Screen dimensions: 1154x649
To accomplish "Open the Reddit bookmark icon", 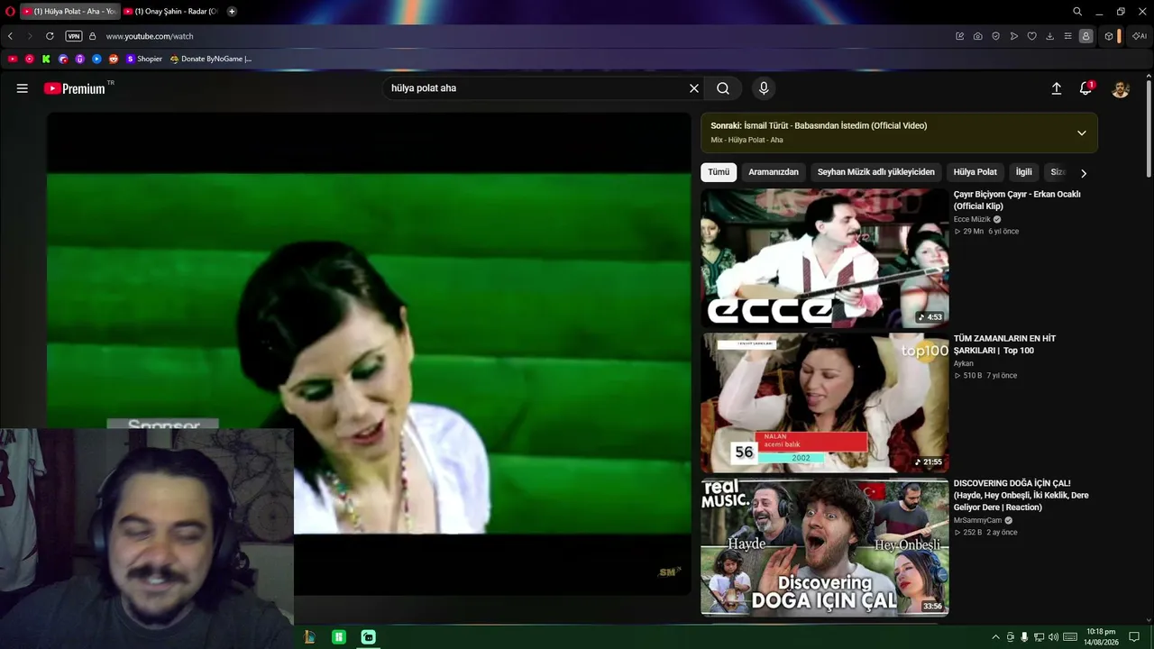I will pyautogui.click(x=114, y=59).
